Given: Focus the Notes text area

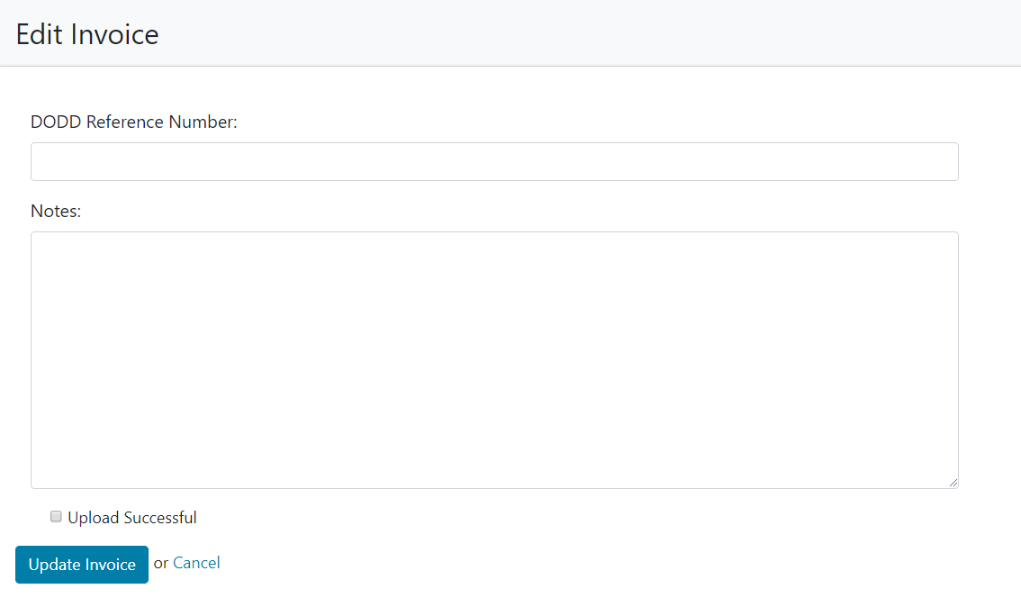Looking at the screenshot, I should [494, 359].
